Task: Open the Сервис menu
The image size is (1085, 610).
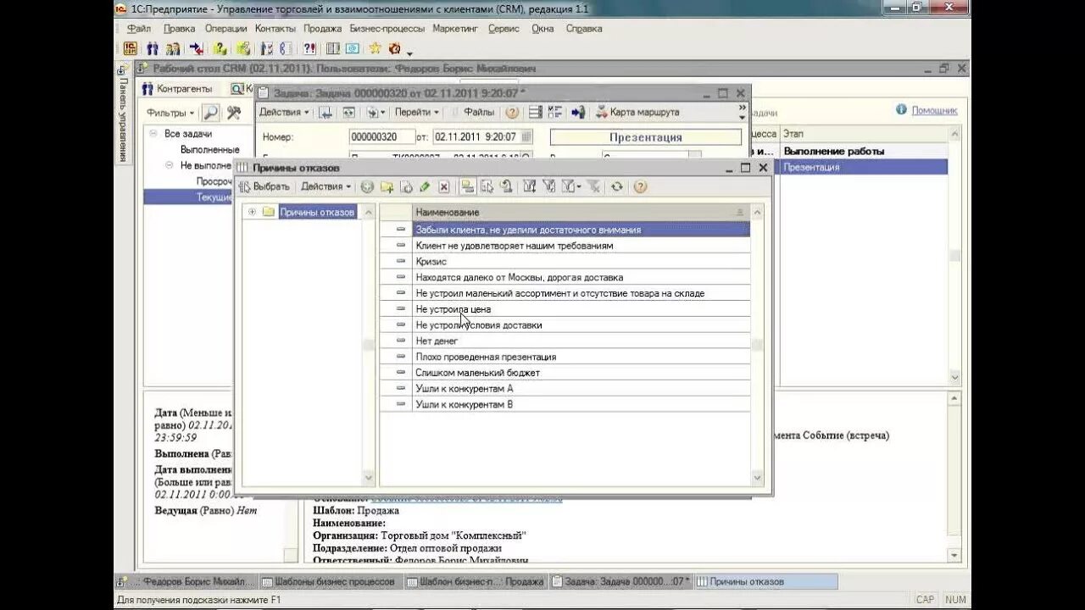Action: [x=504, y=28]
